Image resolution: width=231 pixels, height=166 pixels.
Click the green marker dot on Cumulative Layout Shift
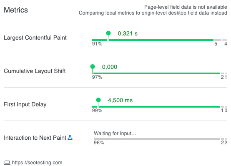(x=93, y=66)
